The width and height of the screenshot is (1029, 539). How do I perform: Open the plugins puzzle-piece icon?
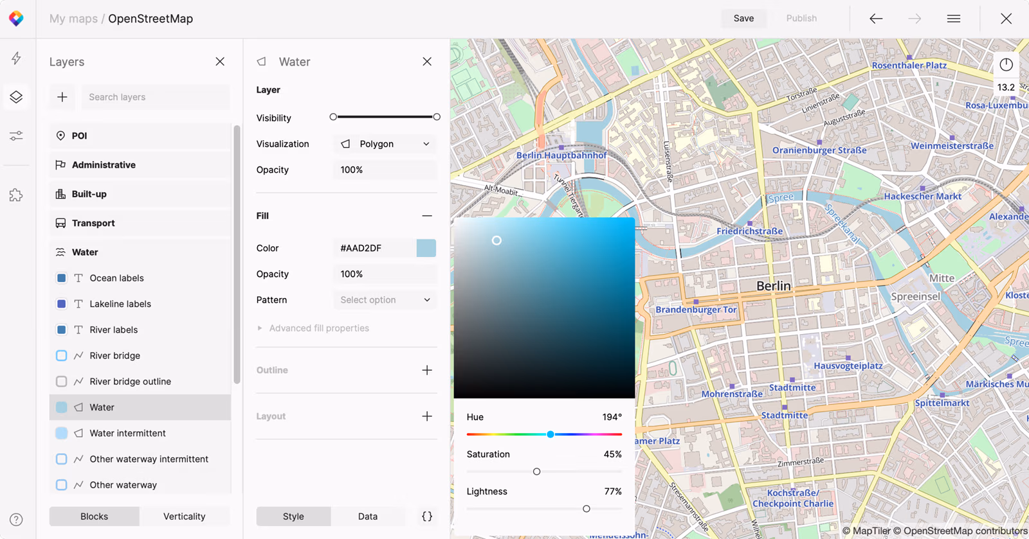(x=16, y=195)
